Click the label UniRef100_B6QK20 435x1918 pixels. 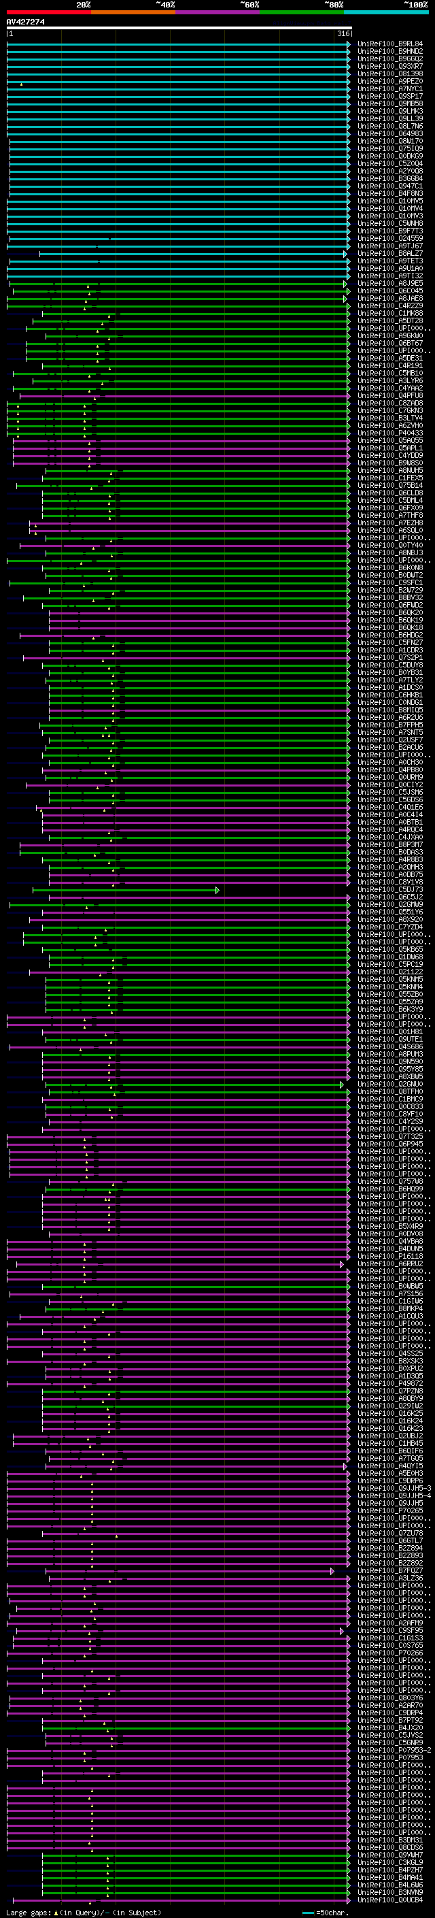click(x=389, y=612)
